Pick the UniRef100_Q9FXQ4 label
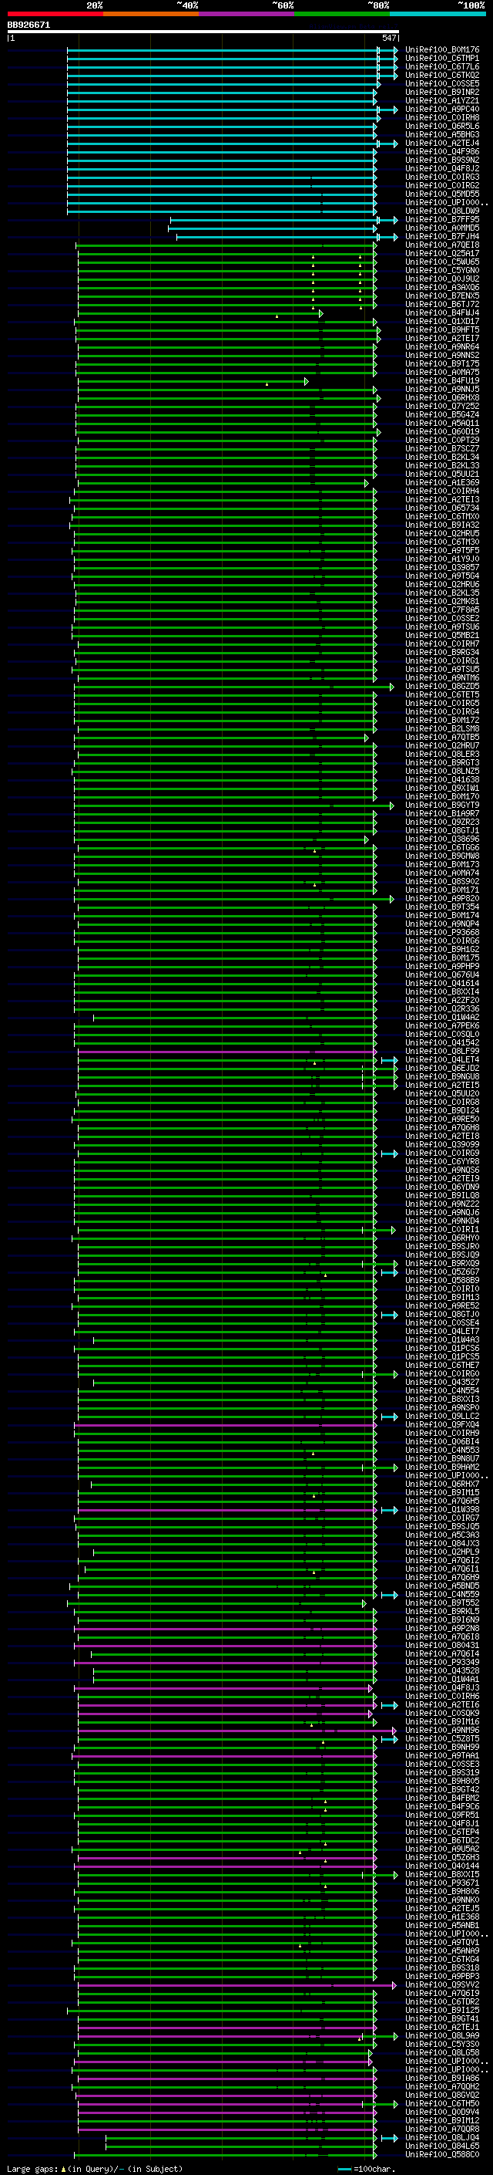 441,1425
